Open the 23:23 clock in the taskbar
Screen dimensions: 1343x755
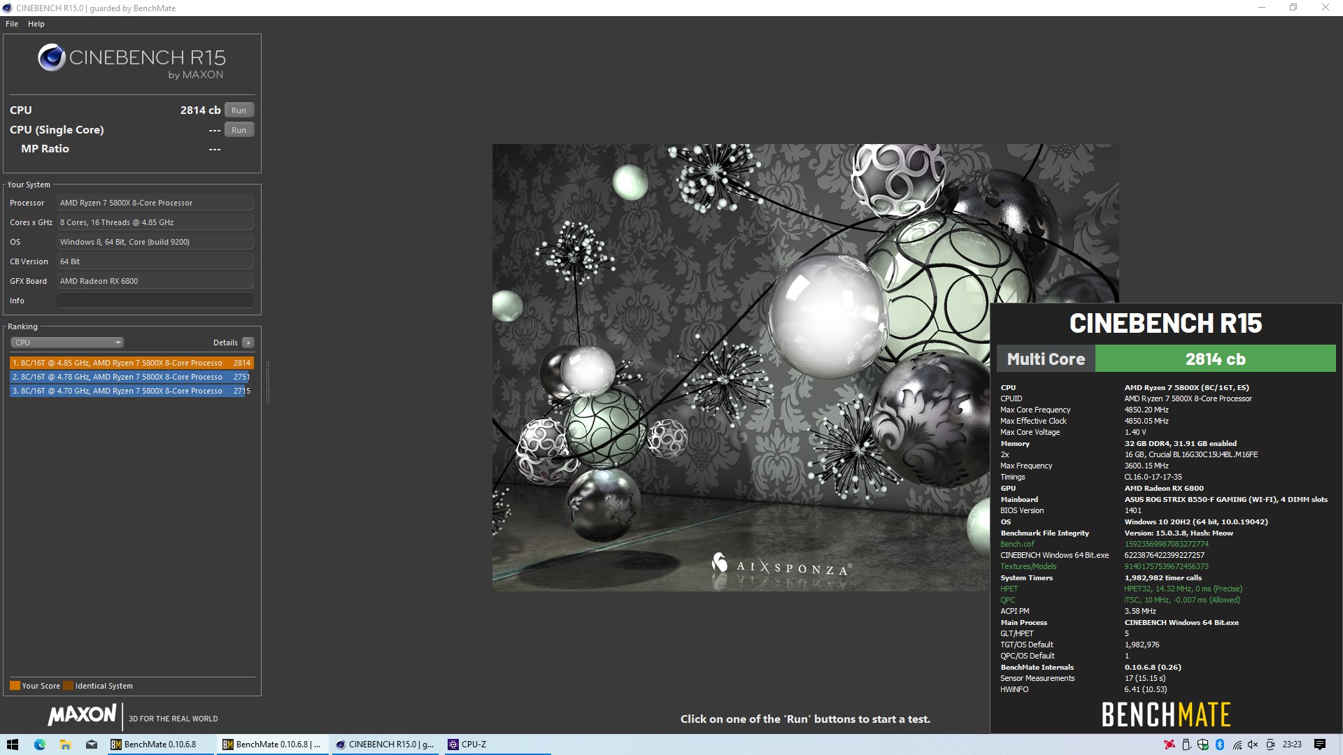1292,745
